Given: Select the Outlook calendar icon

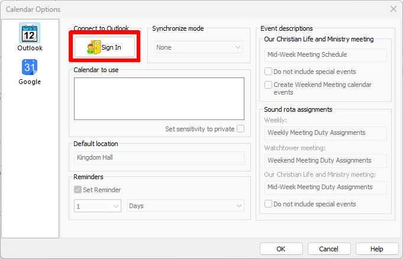Looking at the screenshot, I should tap(30, 33).
